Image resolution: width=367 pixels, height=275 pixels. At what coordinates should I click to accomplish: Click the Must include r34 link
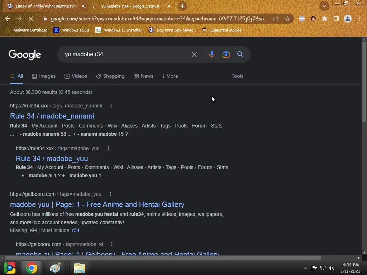coord(76,230)
